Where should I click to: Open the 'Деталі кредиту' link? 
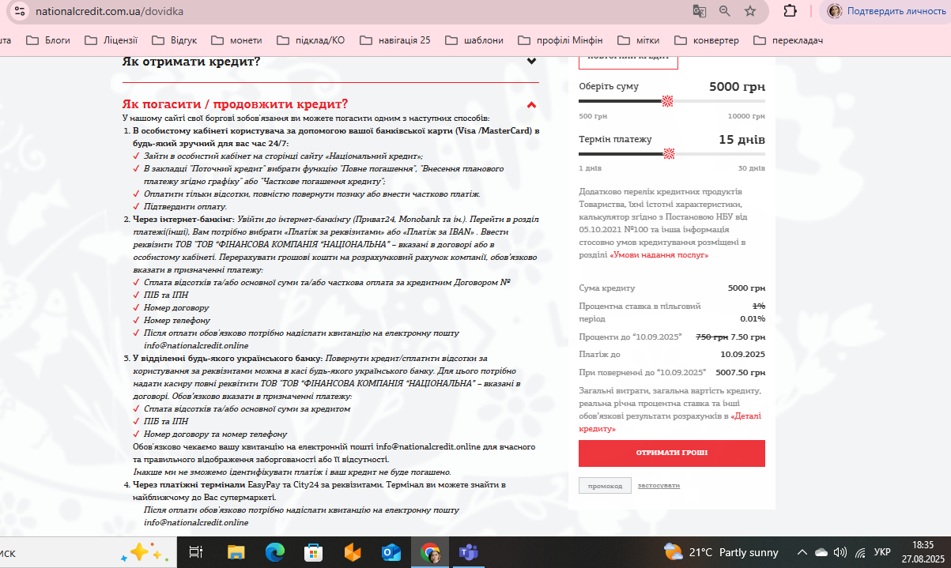tap(670, 421)
